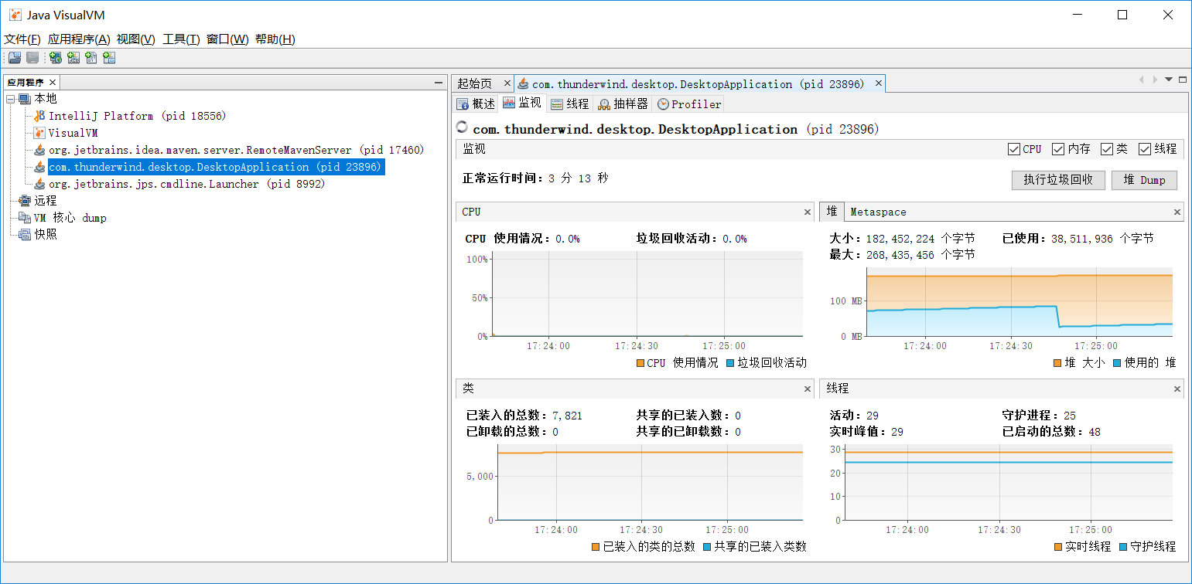Minimize the 应用程序 panel with dash icon

(x=438, y=83)
